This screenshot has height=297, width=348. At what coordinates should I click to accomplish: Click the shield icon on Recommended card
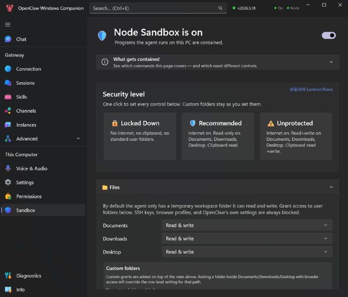193,123
